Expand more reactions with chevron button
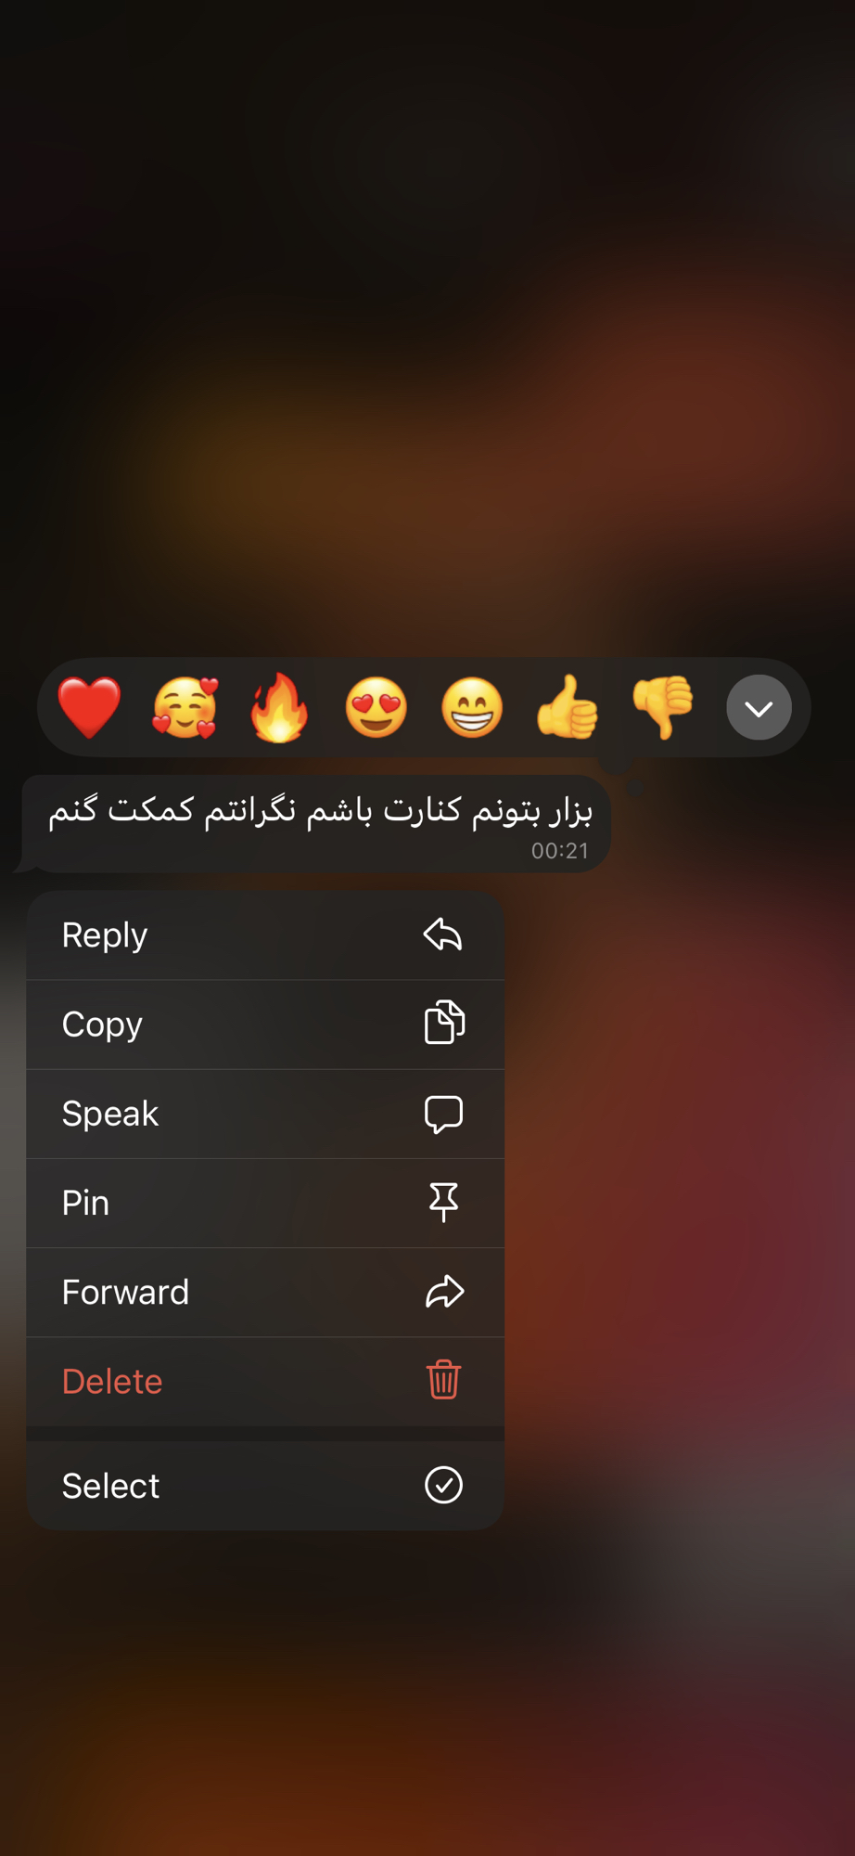This screenshot has height=1856, width=855. tap(759, 708)
